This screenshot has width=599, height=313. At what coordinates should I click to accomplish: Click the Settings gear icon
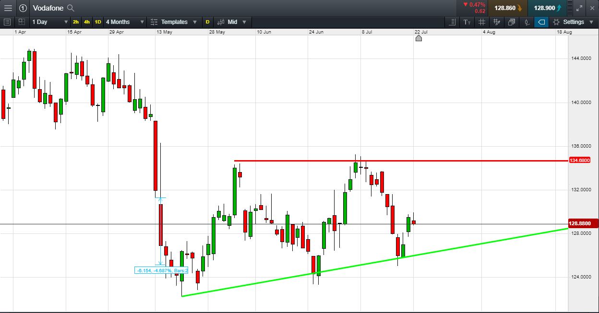556,22
